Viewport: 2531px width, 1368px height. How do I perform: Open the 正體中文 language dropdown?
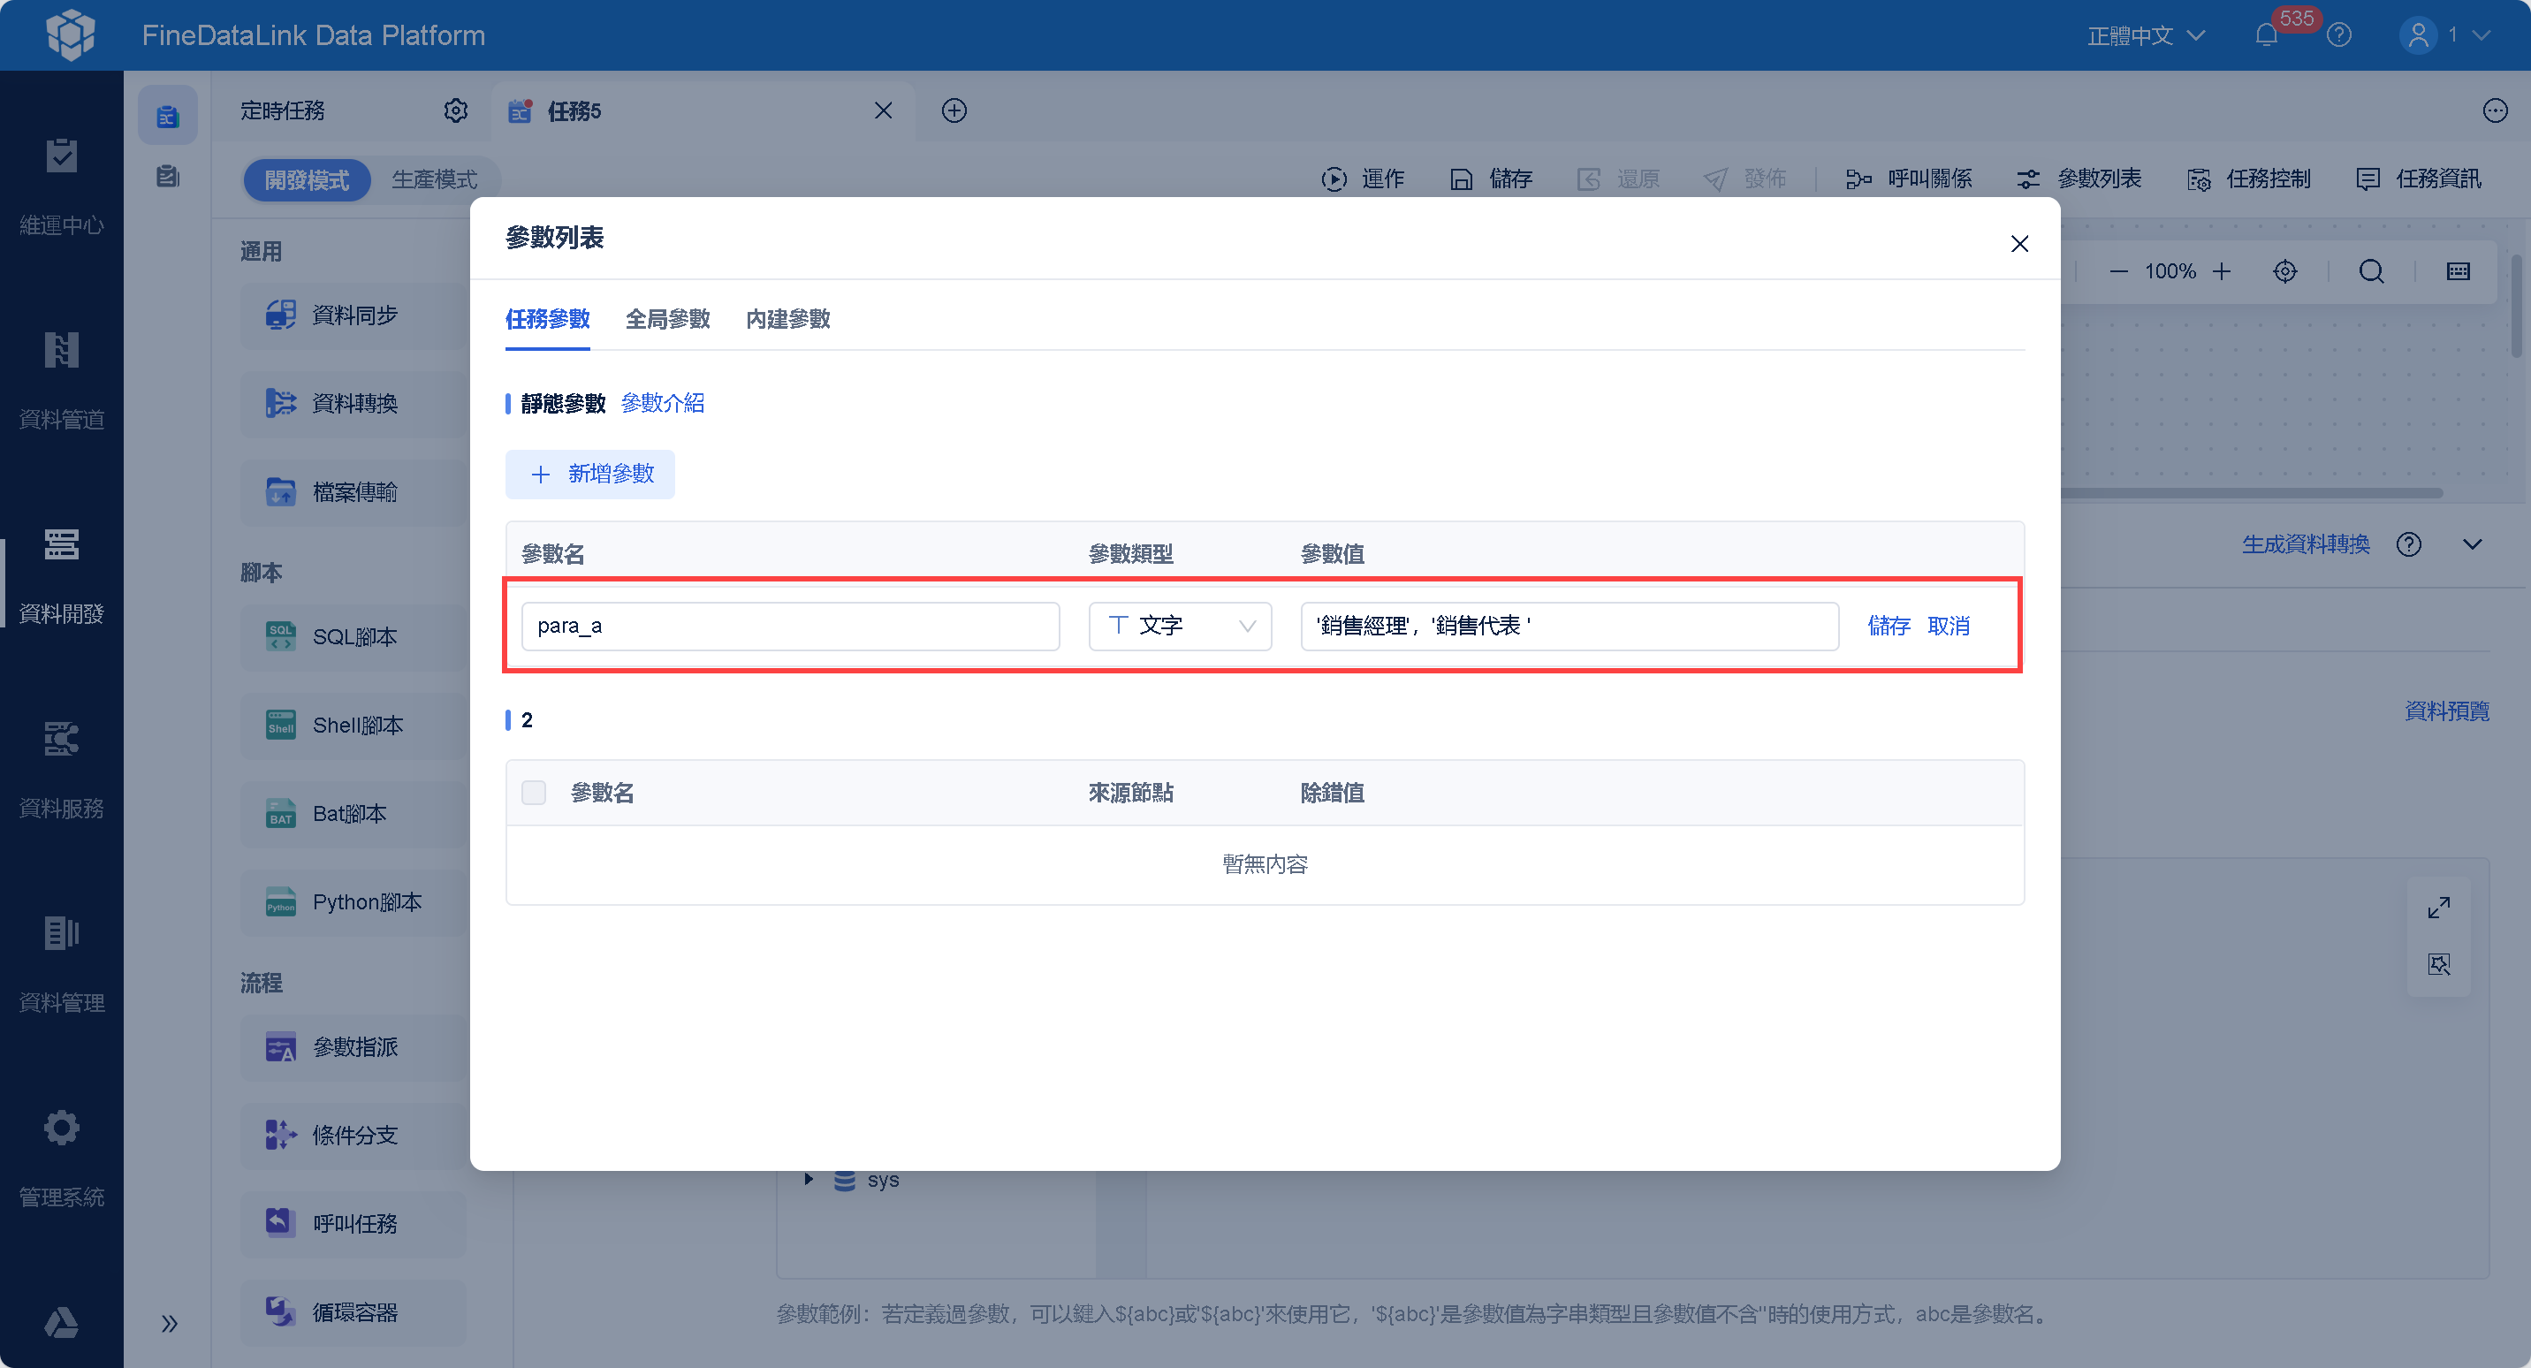coord(2145,35)
